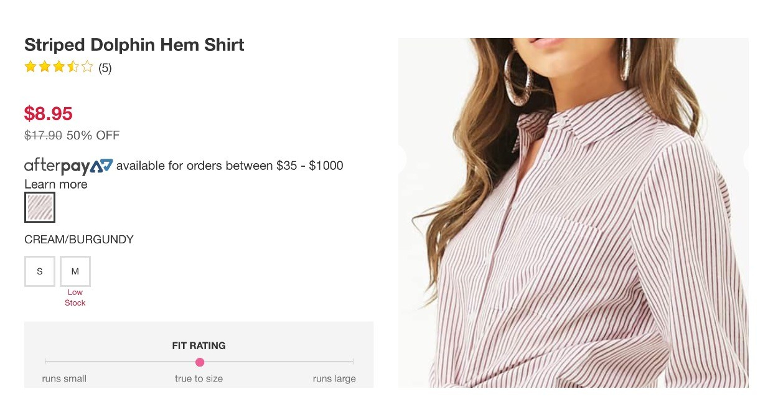Viewport: 773px width, 417px height.
Task: Open the (5) reviews count
Action: click(x=105, y=68)
